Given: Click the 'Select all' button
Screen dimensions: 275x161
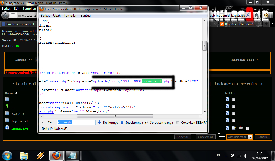Looking at the screenshot, I should pos(182,137).
